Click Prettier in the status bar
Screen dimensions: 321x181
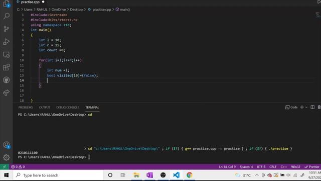(312, 167)
